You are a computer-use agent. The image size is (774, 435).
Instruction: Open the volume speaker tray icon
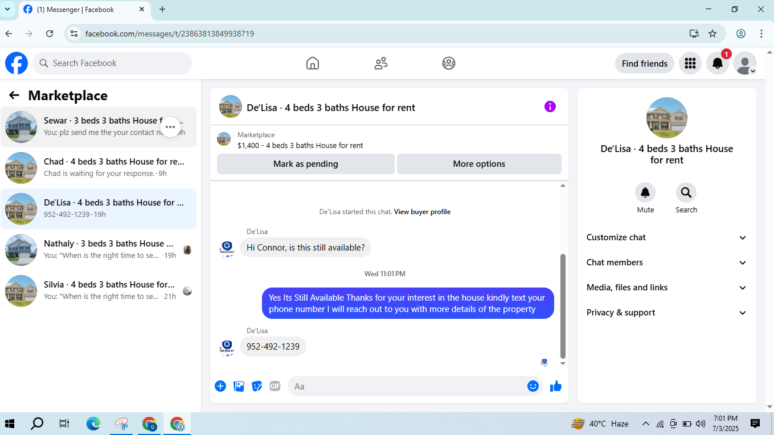(701, 424)
